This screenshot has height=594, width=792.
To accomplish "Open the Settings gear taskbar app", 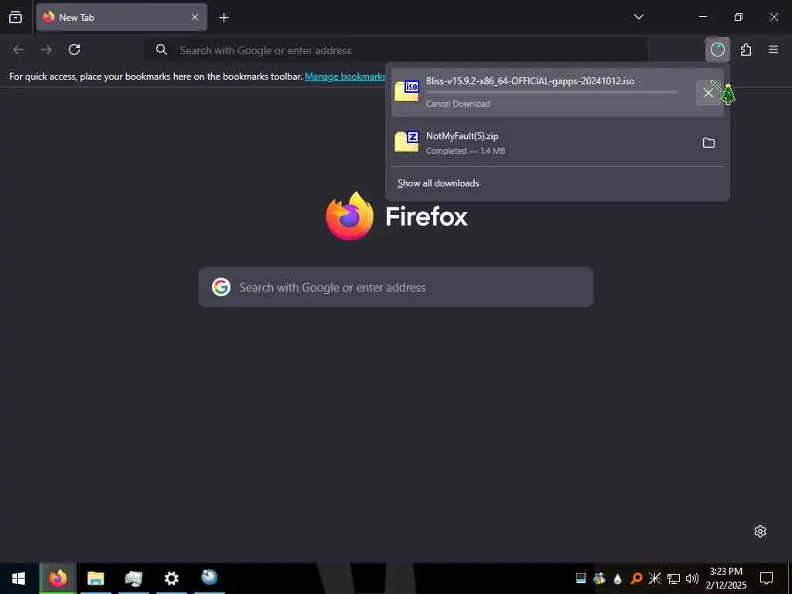I will 171,579.
